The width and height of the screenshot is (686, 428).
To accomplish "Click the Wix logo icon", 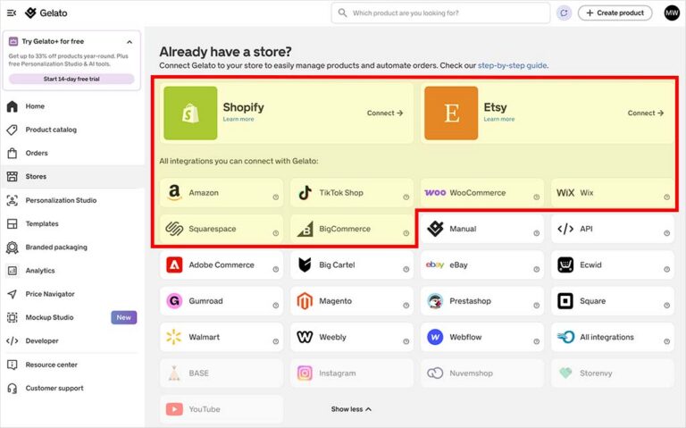I will tap(565, 193).
